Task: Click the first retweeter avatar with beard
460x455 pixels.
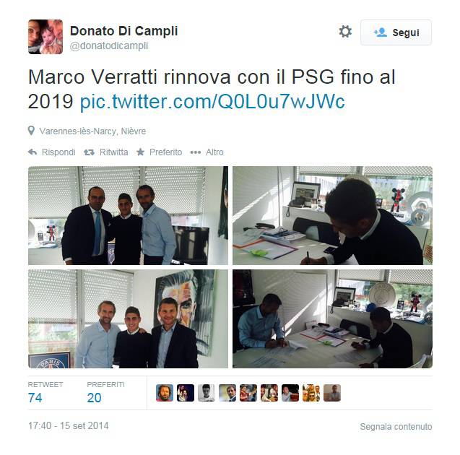Action: [x=165, y=393]
